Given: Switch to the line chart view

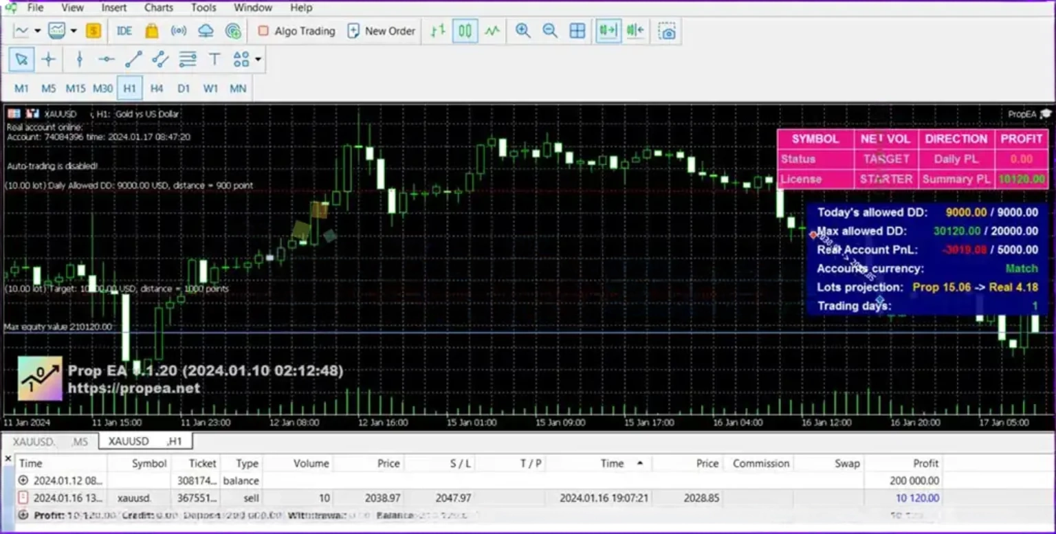Looking at the screenshot, I should 492,31.
